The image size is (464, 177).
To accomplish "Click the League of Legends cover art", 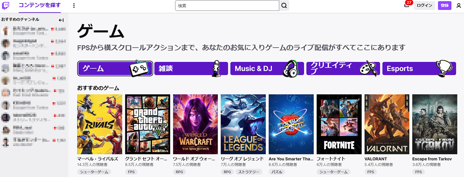I will pyautogui.click(x=243, y=124).
